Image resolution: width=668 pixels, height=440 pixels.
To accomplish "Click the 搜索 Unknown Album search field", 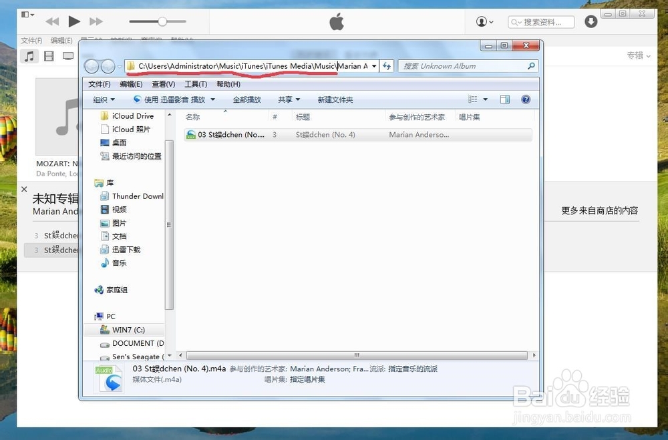I will point(468,66).
